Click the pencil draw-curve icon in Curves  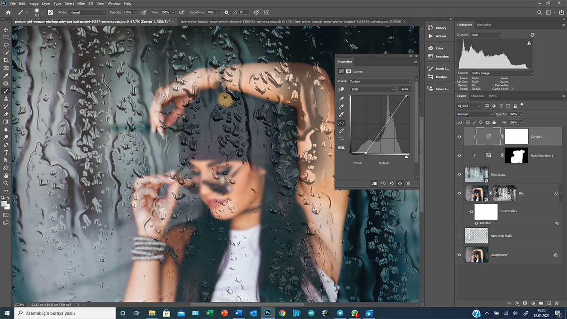pos(342,131)
